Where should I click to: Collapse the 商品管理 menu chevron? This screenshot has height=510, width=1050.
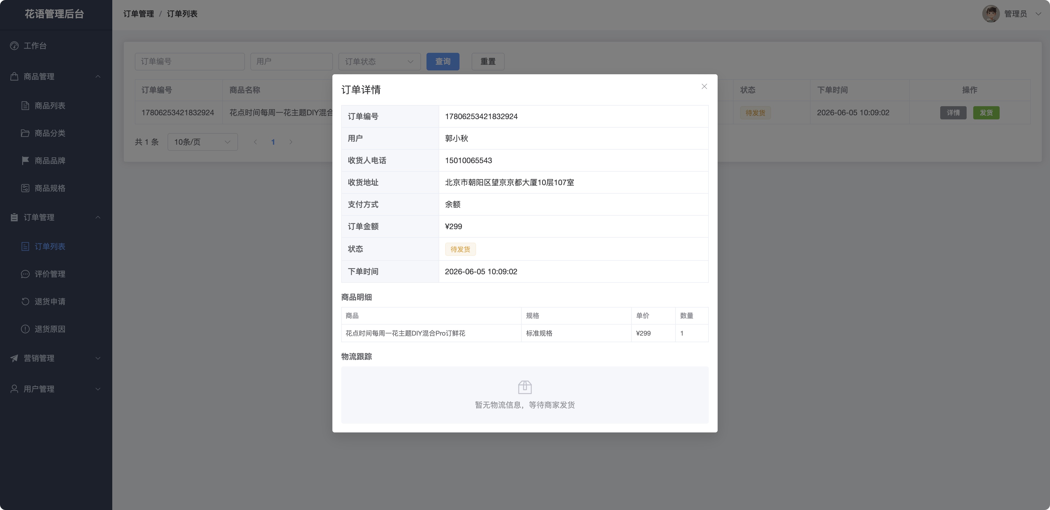click(x=98, y=76)
